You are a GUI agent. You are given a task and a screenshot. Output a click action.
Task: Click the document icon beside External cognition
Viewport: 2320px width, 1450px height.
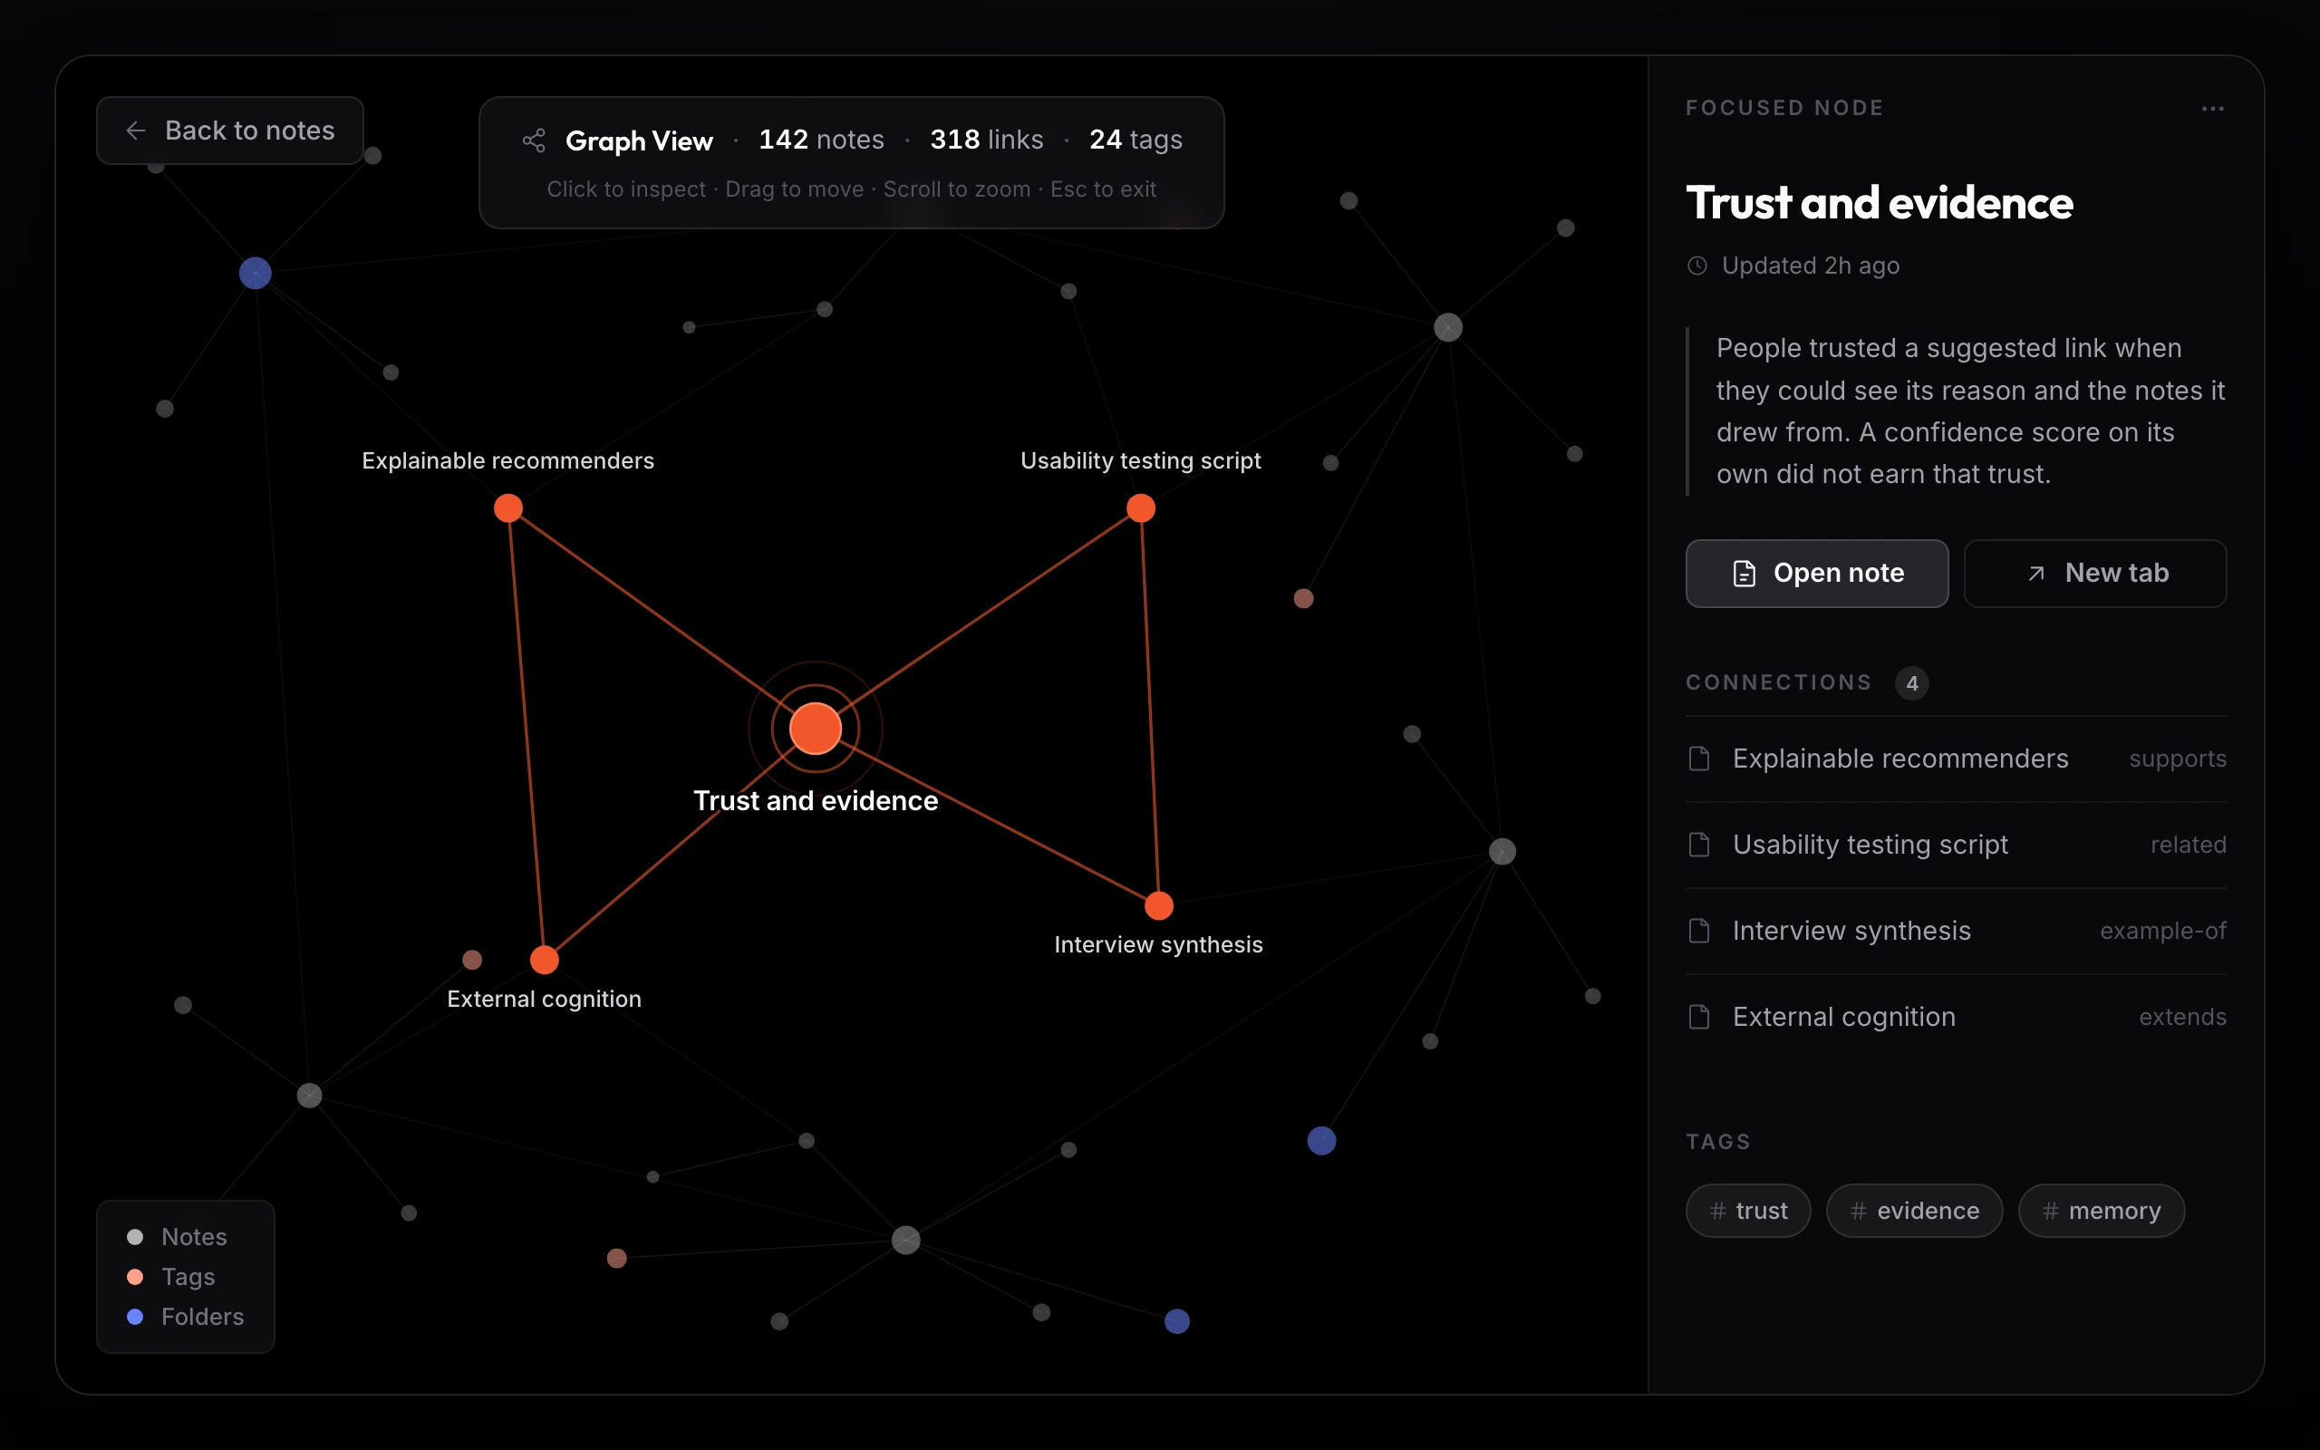click(1699, 1017)
